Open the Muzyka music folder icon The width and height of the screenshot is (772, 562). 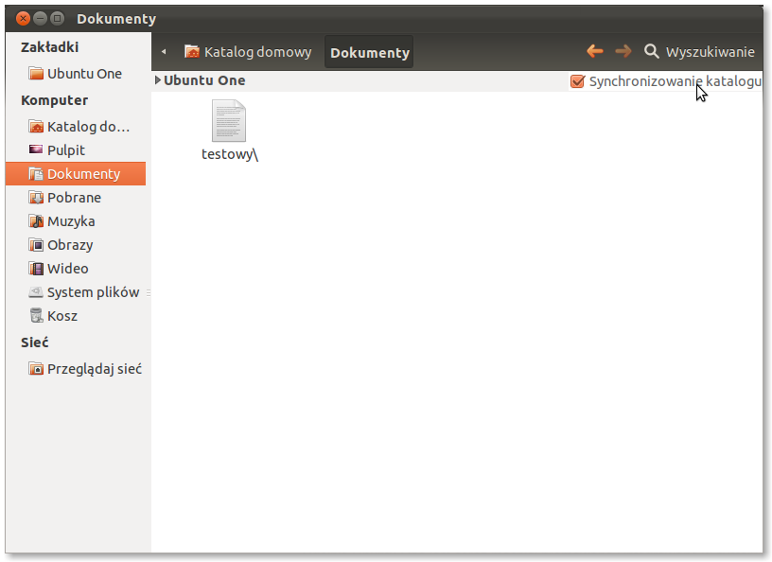(36, 221)
